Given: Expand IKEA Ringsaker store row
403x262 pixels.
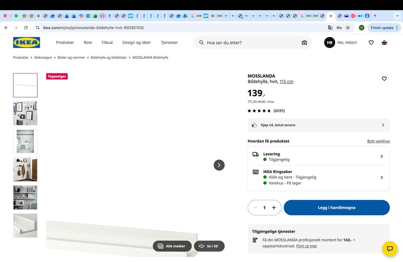Looking at the screenshot, I should 319,178.
